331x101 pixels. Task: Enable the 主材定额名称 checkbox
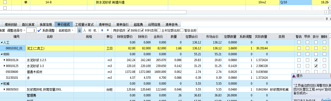159,30
